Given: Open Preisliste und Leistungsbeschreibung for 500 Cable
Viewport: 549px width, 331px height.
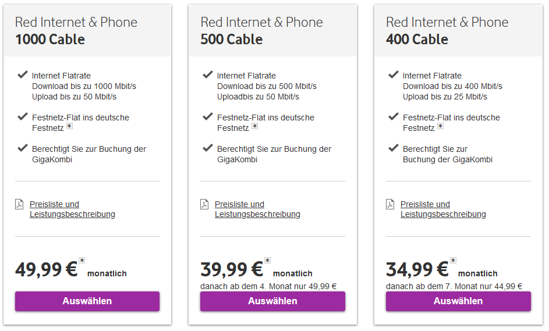Looking at the screenshot, I should click(257, 209).
